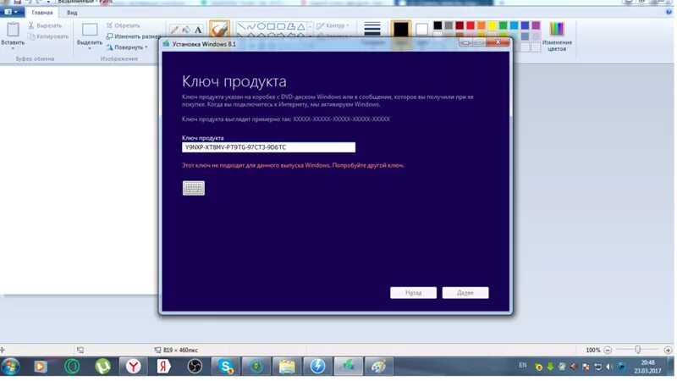
Task: Click Edit colors (Изменение цветов) in Paint
Action: pos(557,36)
